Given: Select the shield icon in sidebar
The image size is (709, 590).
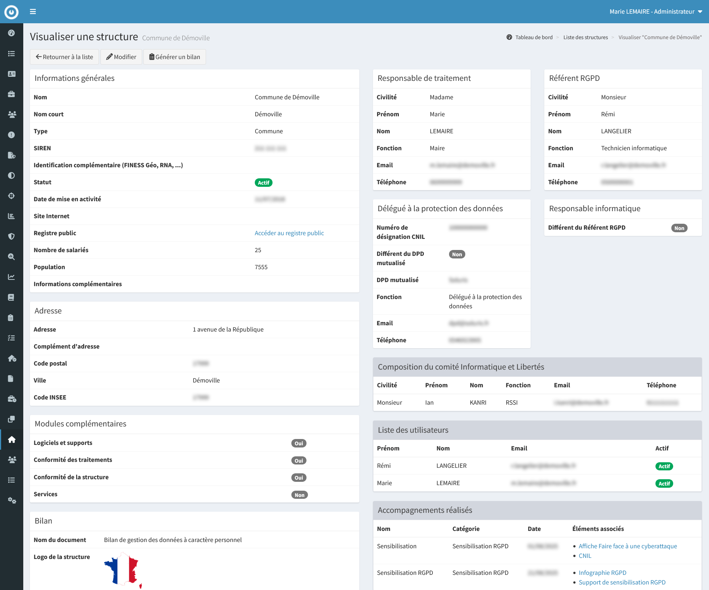Looking at the screenshot, I should (x=11, y=236).
